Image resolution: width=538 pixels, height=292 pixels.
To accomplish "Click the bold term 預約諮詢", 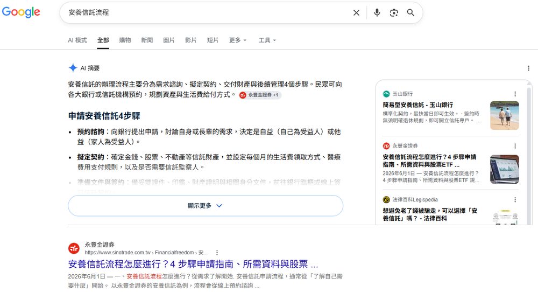I will [x=90, y=131].
